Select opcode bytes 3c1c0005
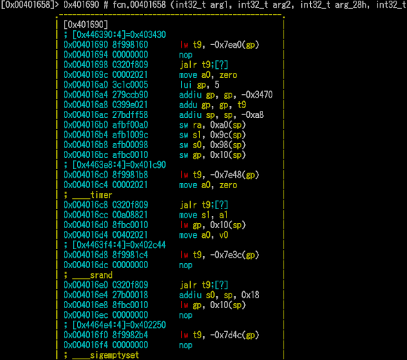The image size is (407, 360). (130, 85)
